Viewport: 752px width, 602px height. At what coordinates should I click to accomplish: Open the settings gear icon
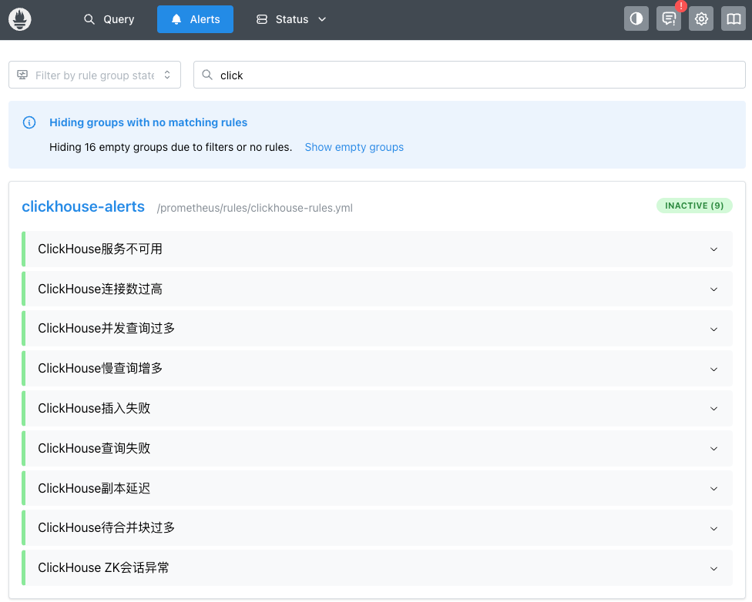point(700,19)
